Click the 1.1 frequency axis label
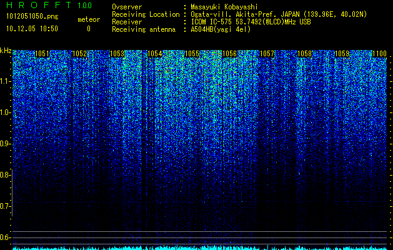The width and height of the screenshot is (393, 250). (x=4, y=81)
